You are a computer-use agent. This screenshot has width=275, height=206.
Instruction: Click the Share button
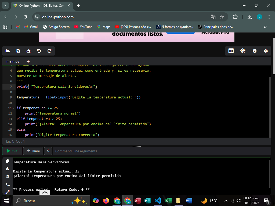point(33,151)
